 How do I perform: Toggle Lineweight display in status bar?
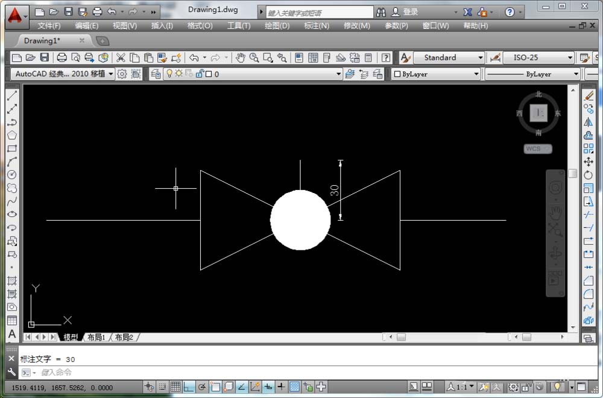281,387
